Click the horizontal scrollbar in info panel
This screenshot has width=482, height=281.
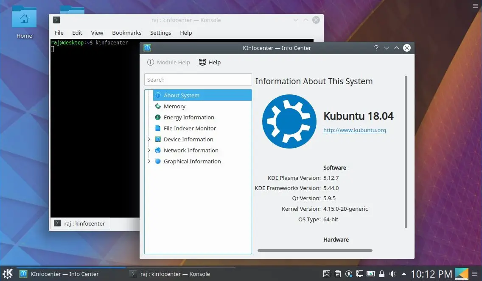(315, 251)
